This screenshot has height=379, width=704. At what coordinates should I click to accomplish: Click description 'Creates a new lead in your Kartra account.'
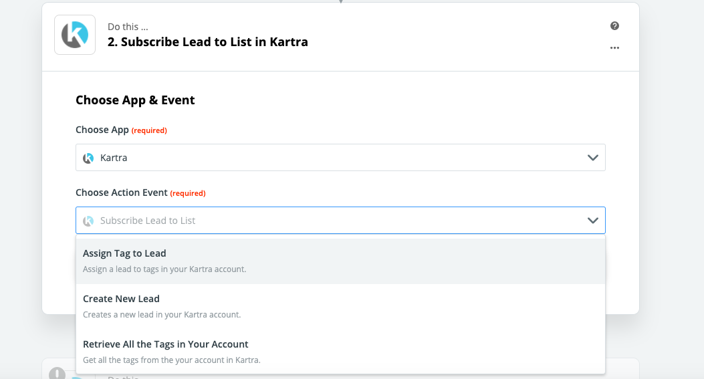click(x=162, y=314)
